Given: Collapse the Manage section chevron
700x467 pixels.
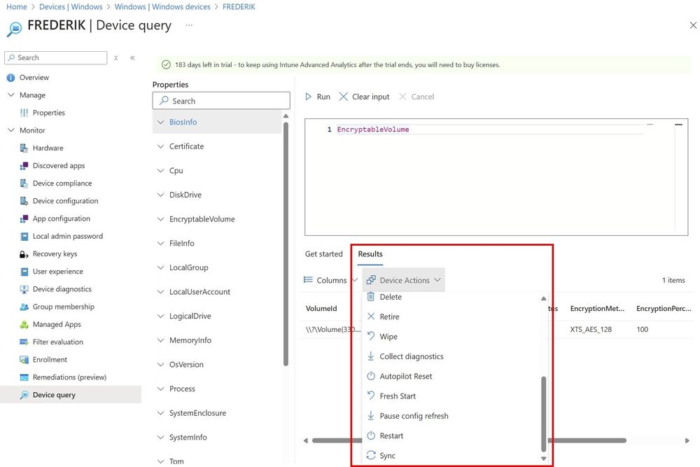Looking at the screenshot, I should tap(11, 95).
